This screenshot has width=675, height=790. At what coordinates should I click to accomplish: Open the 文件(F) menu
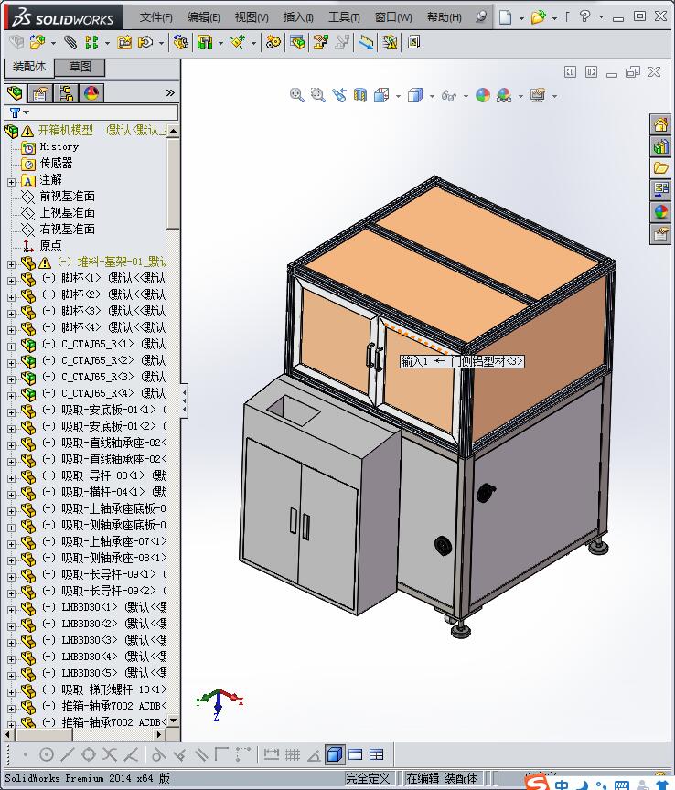[x=155, y=17]
